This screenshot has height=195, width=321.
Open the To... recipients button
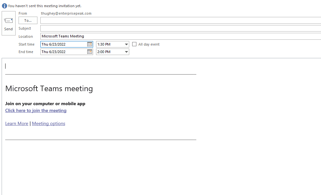click(x=28, y=21)
